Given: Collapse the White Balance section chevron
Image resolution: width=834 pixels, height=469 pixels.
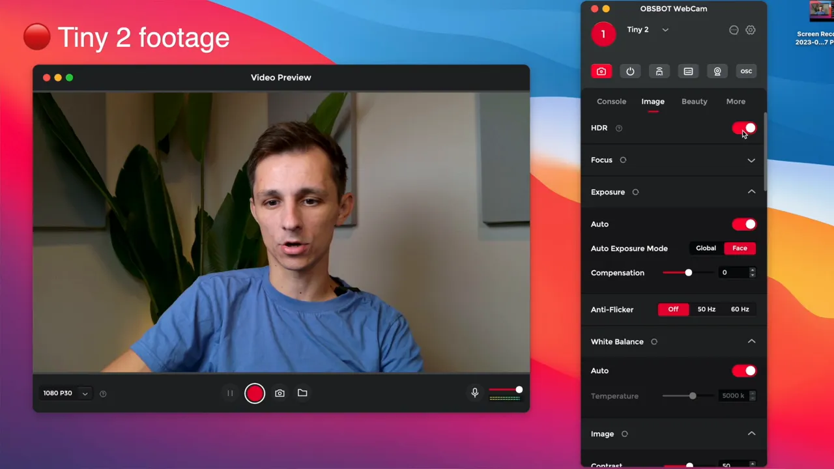Looking at the screenshot, I should click(x=751, y=341).
